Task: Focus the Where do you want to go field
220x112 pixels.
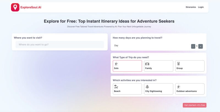Action: point(60,44)
